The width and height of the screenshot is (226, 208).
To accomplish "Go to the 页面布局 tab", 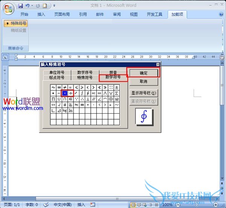I will coord(62,14).
